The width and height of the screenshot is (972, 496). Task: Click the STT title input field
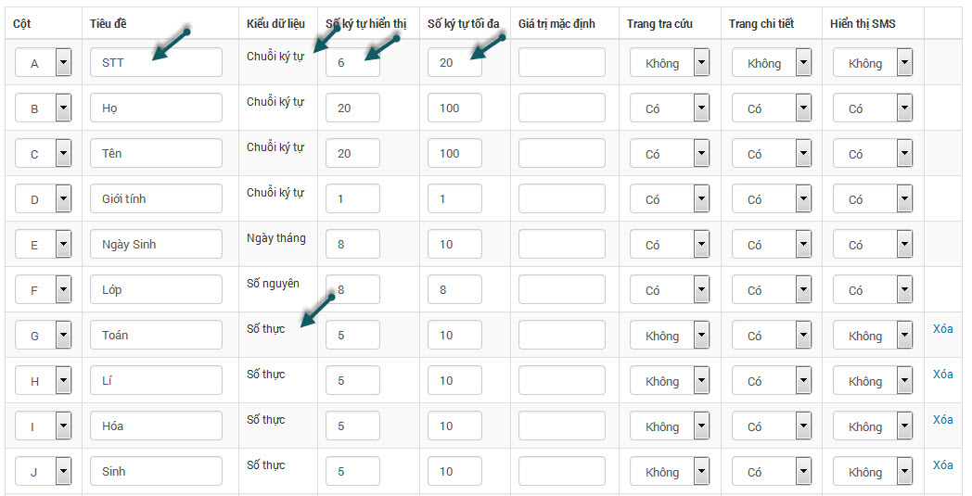click(156, 63)
